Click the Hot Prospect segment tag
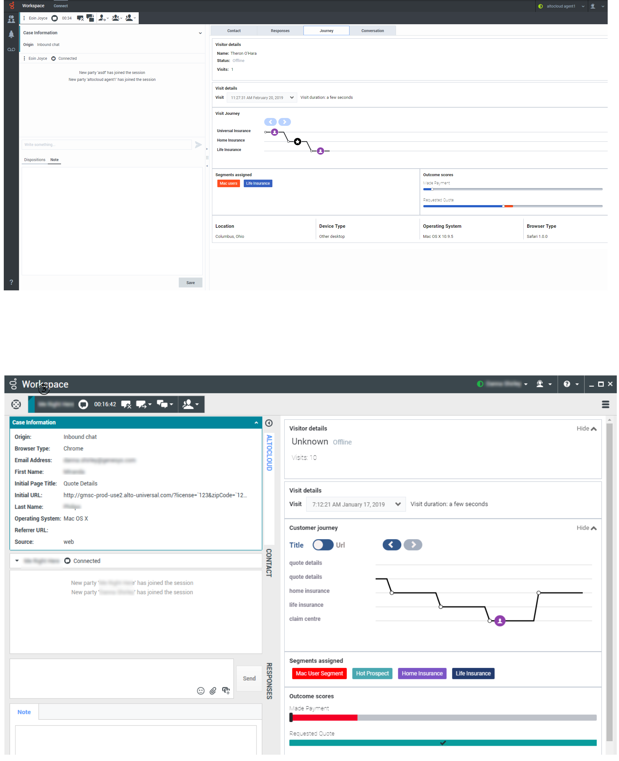 pyautogui.click(x=372, y=673)
